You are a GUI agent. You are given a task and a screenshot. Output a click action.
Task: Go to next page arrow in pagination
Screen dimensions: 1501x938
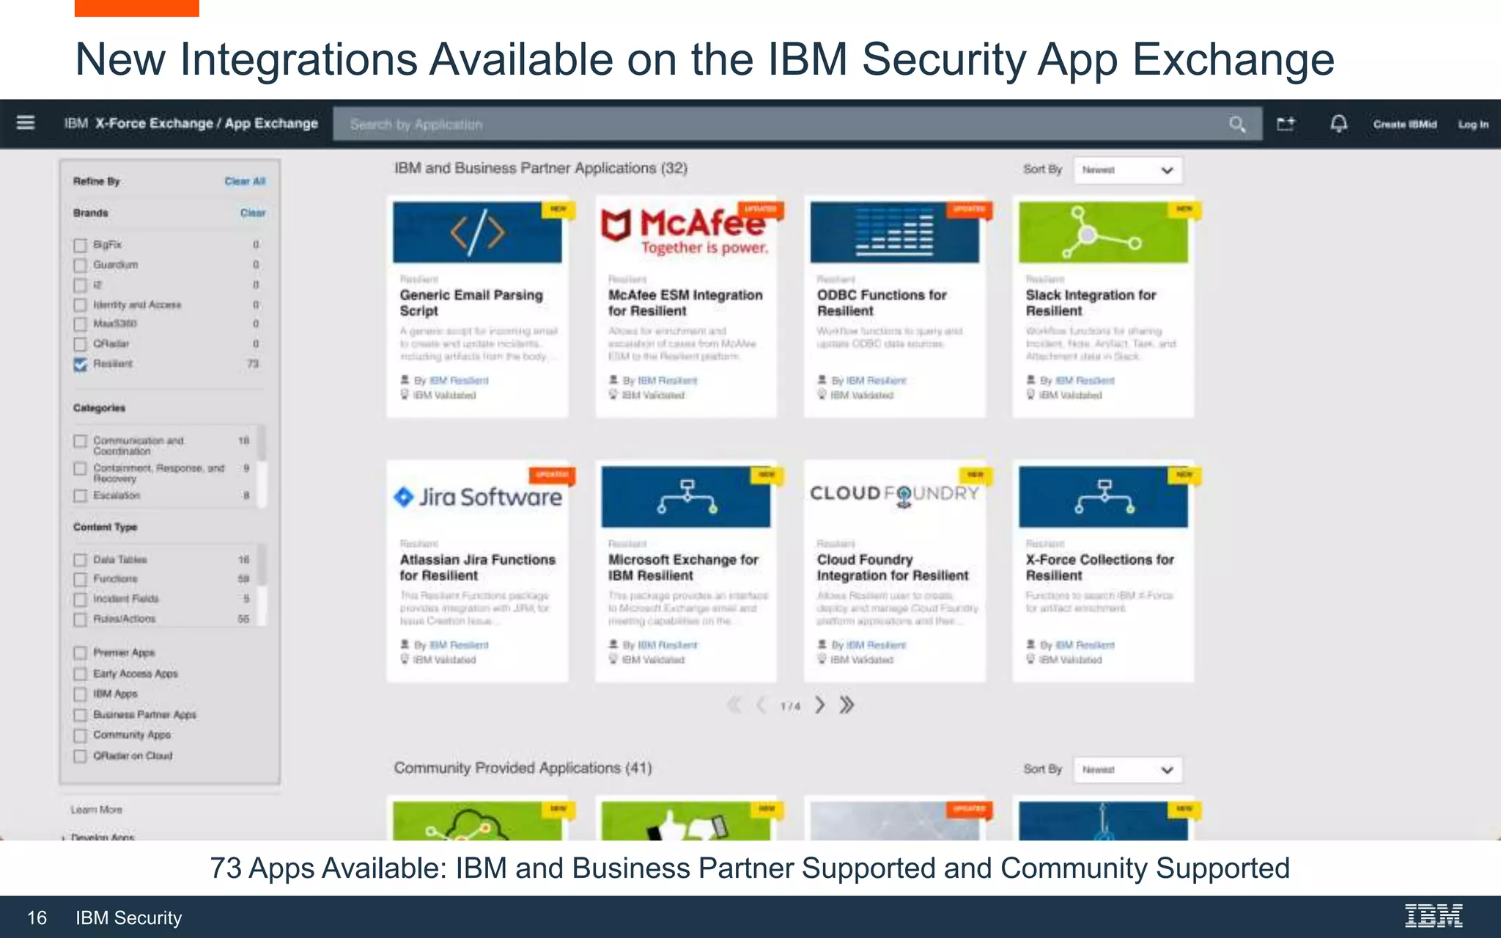click(820, 705)
